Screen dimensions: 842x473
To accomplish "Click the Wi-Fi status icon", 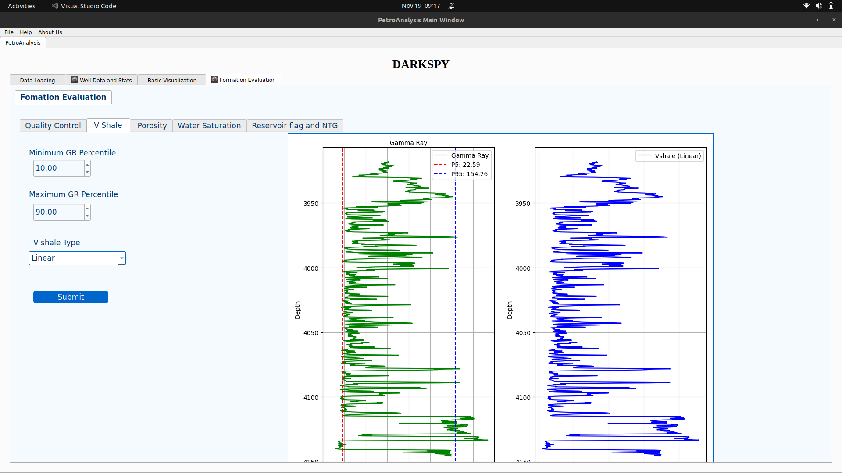I will [x=806, y=6].
